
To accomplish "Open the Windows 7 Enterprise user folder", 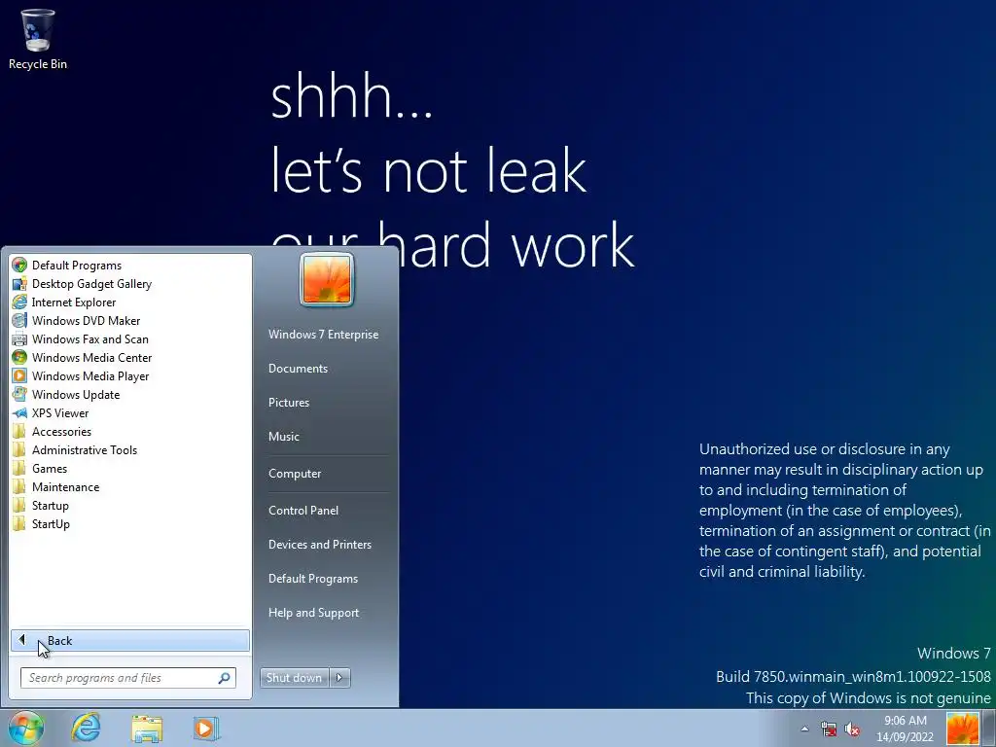I will coord(323,335).
